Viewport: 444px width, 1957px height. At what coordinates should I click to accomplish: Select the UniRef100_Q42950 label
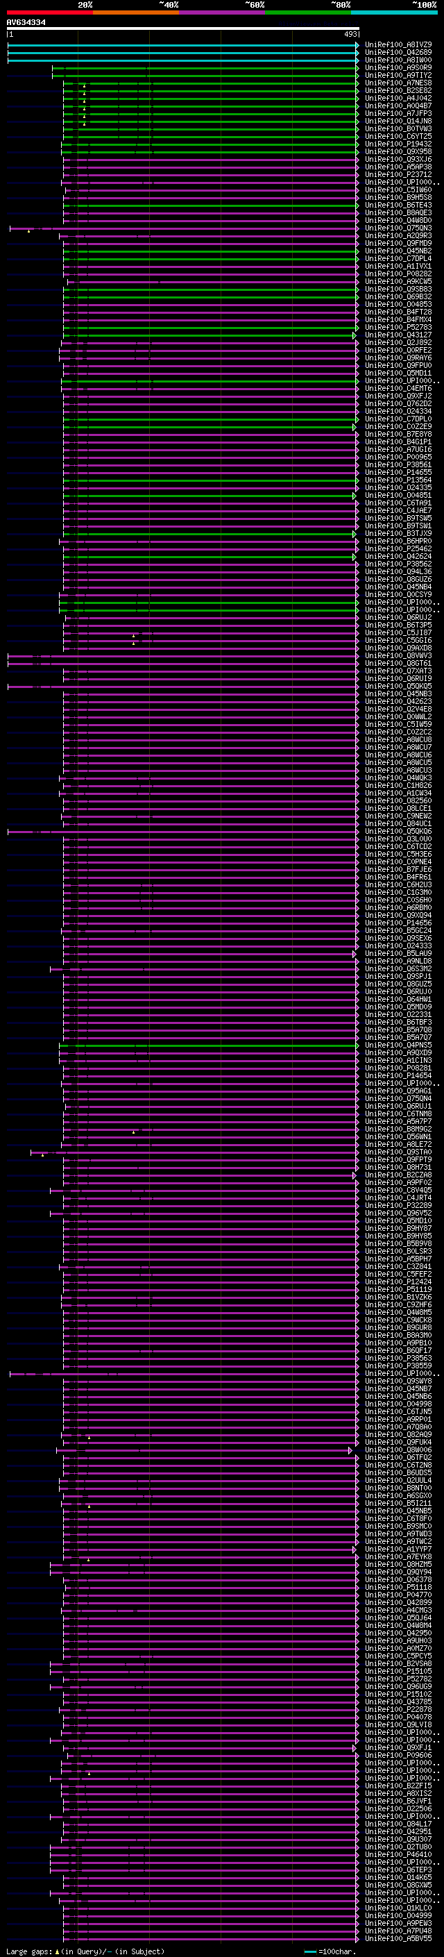pos(398,1633)
